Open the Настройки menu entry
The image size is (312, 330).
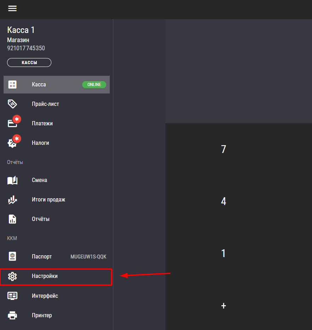click(56, 277)
